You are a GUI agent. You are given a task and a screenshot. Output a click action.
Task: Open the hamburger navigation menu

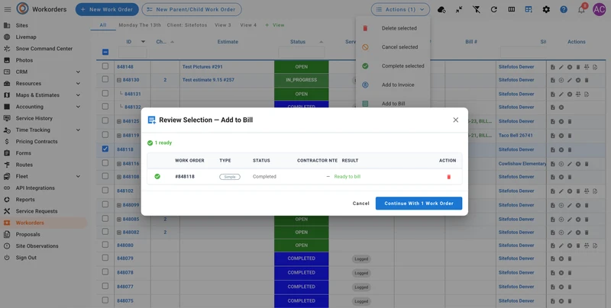[8, 9]
